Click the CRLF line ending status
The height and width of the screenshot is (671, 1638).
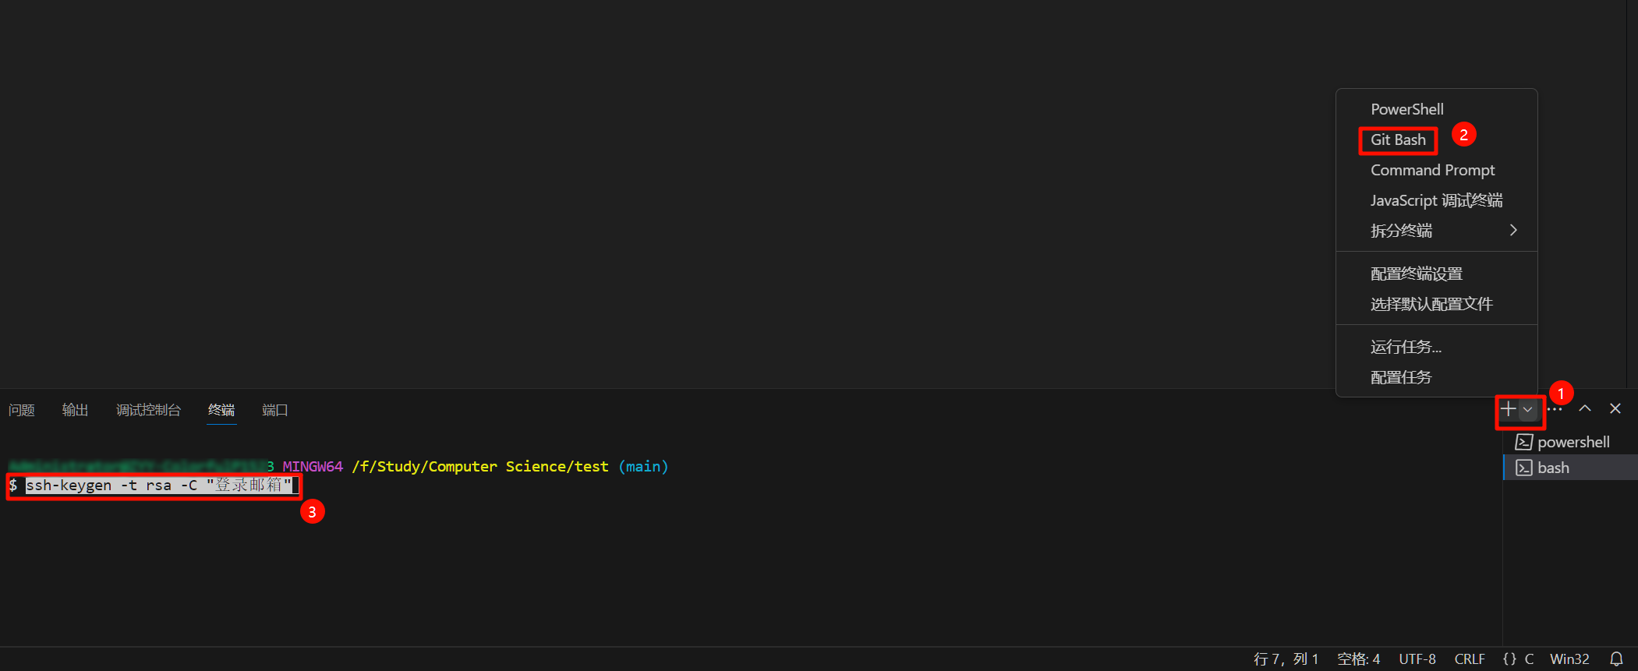(1470, 659)
